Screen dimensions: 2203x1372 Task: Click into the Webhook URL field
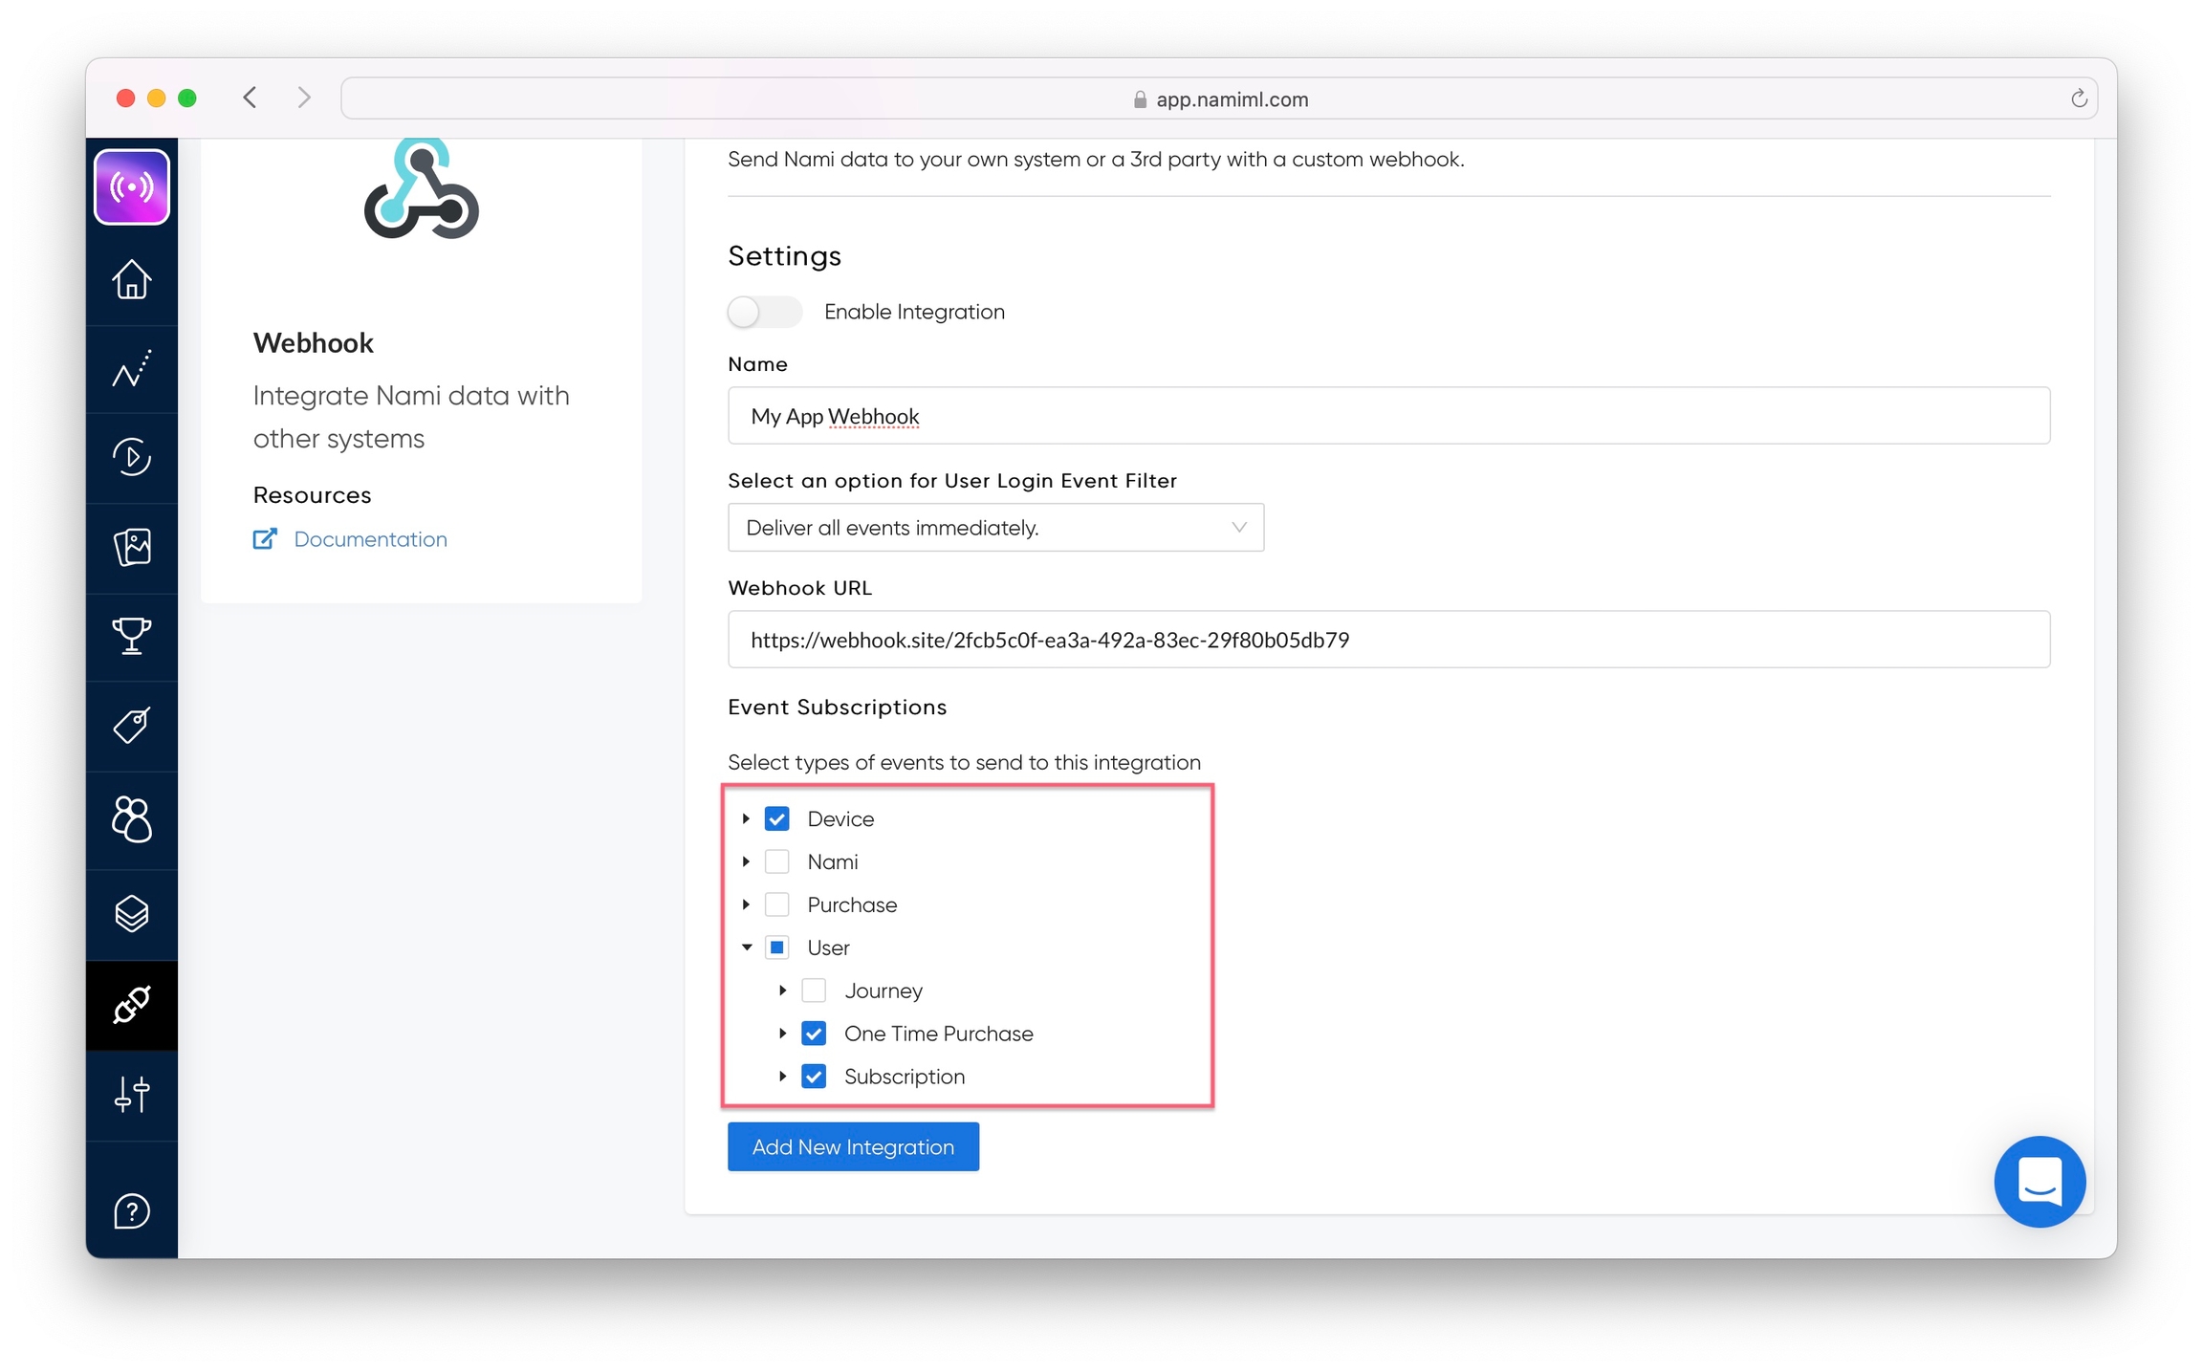click(x=1388, y=640)
